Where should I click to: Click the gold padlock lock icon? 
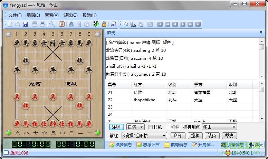click(104, 24)
